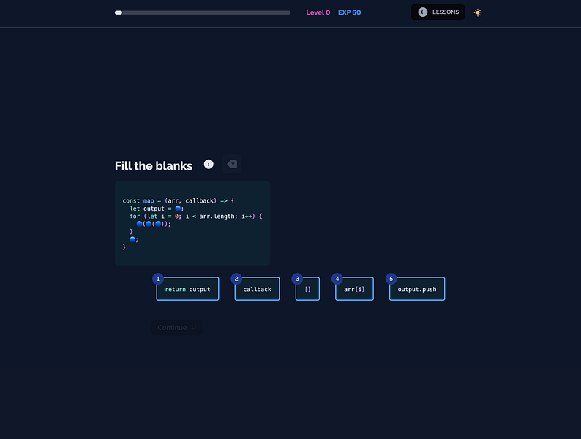
Task: Select the 'output.push' answer tile
Action: click(x=417, y=289)
